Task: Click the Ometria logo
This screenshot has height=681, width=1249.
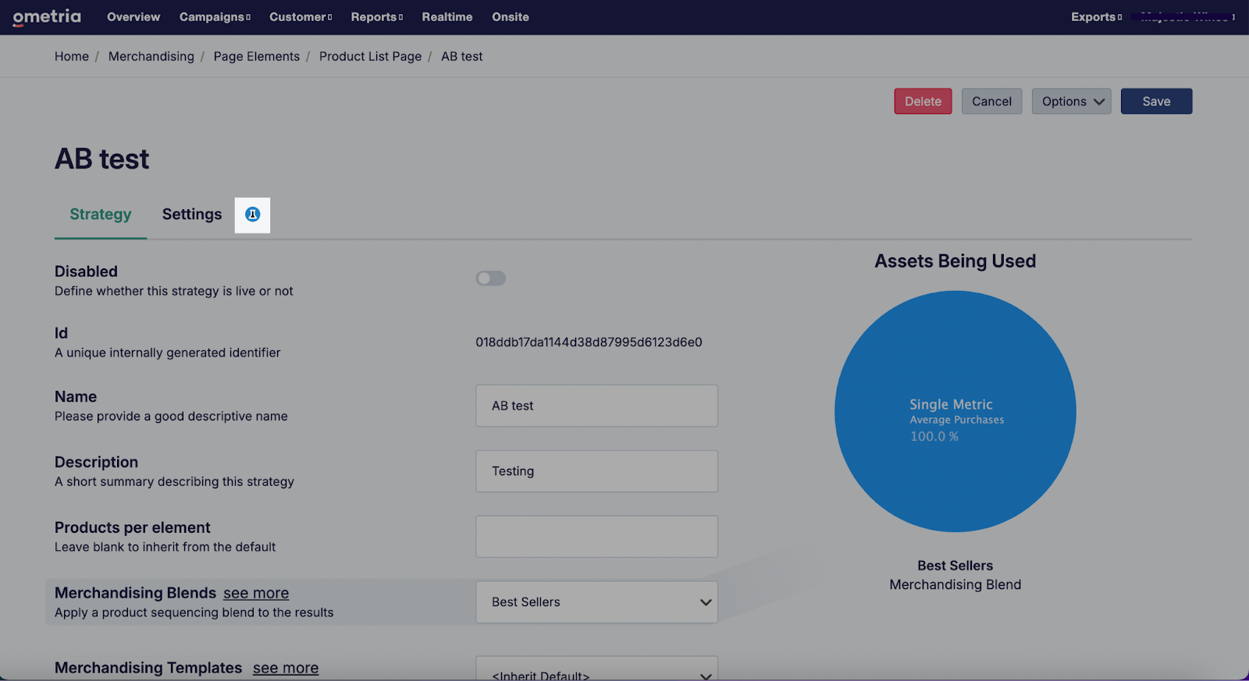Action: (47, 17)
